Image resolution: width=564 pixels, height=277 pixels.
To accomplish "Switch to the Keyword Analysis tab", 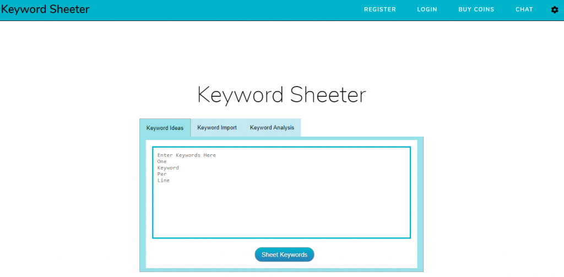I will point(272,128).
